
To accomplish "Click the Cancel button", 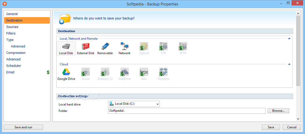I will (x=292, y=127).
